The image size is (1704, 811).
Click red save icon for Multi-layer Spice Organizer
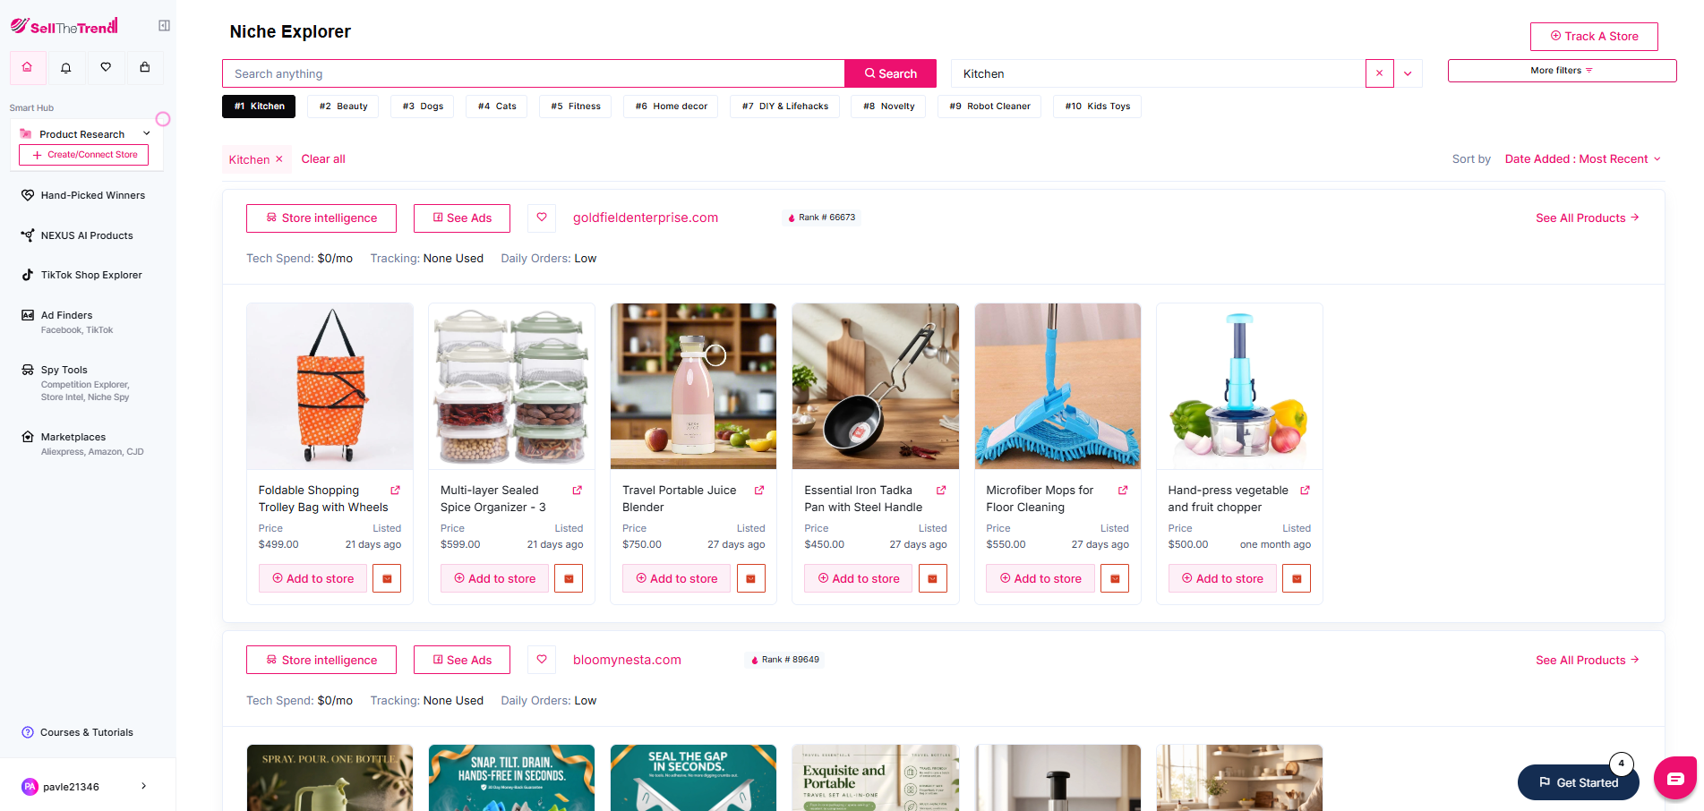(x=569, y=578)
